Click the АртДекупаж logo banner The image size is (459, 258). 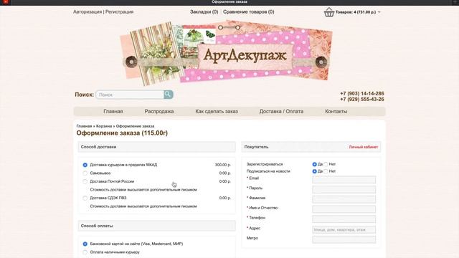226,54
